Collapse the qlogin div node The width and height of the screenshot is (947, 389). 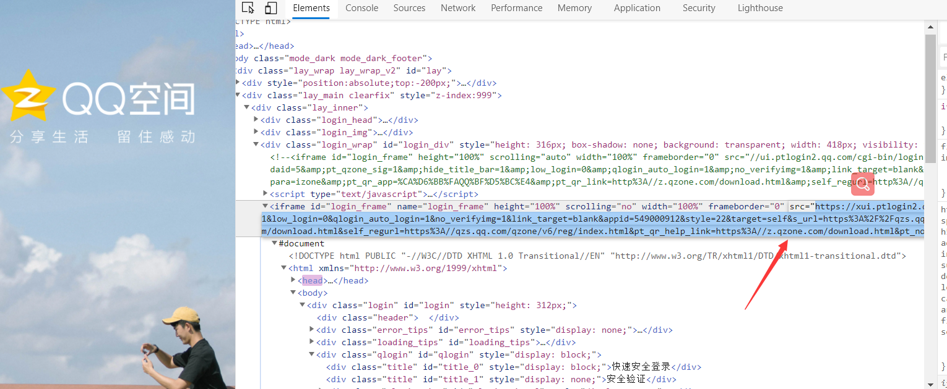[312, 354]
